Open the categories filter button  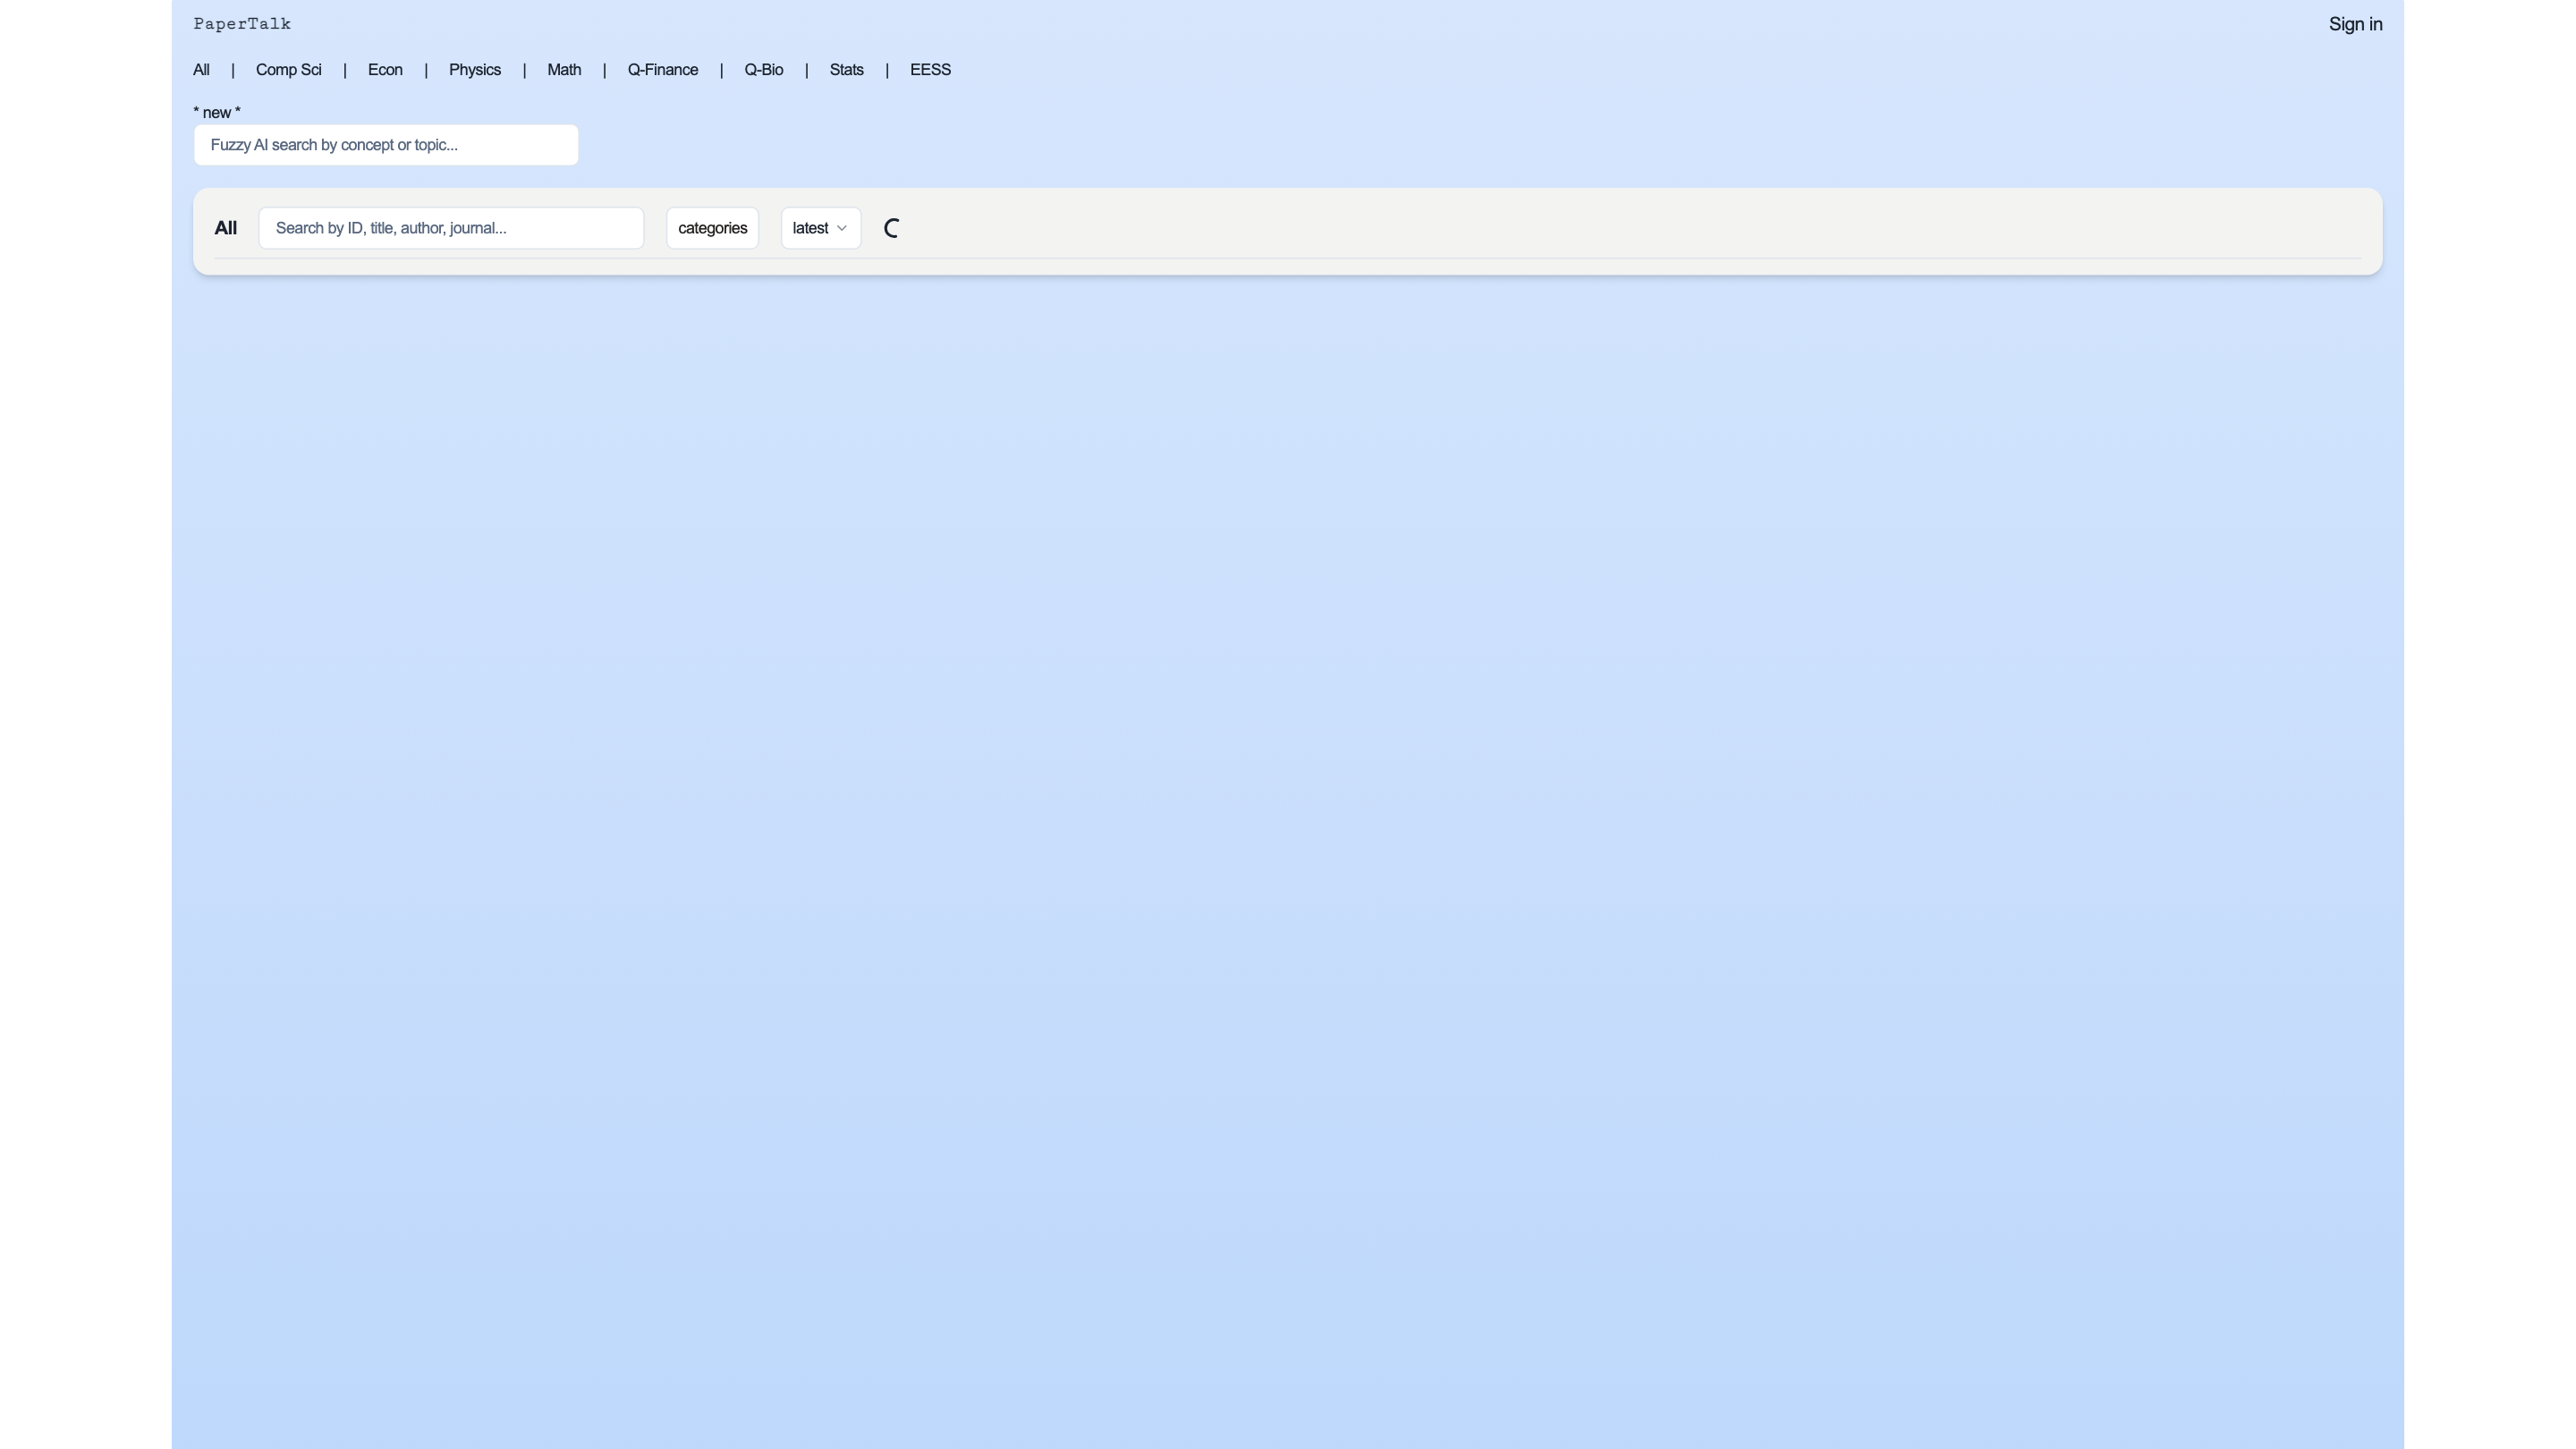pyautogui.click(x=712, y=228)
